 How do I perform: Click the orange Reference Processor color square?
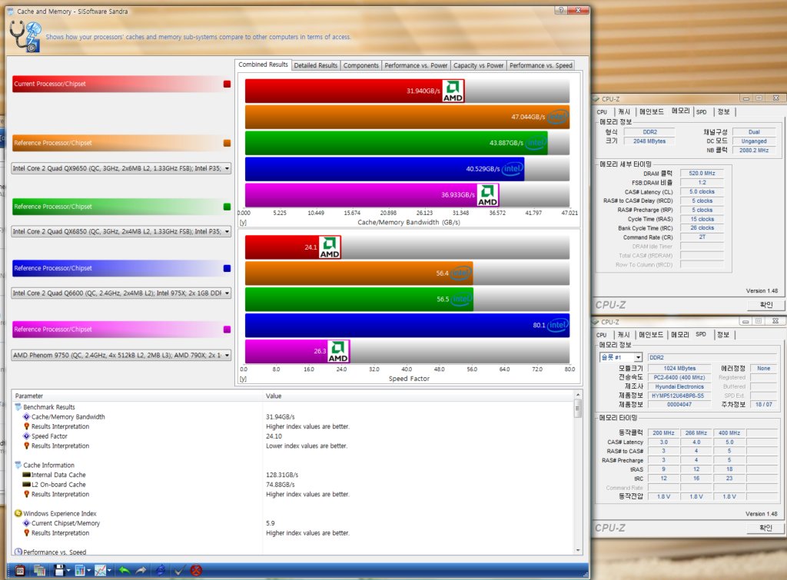227,143
